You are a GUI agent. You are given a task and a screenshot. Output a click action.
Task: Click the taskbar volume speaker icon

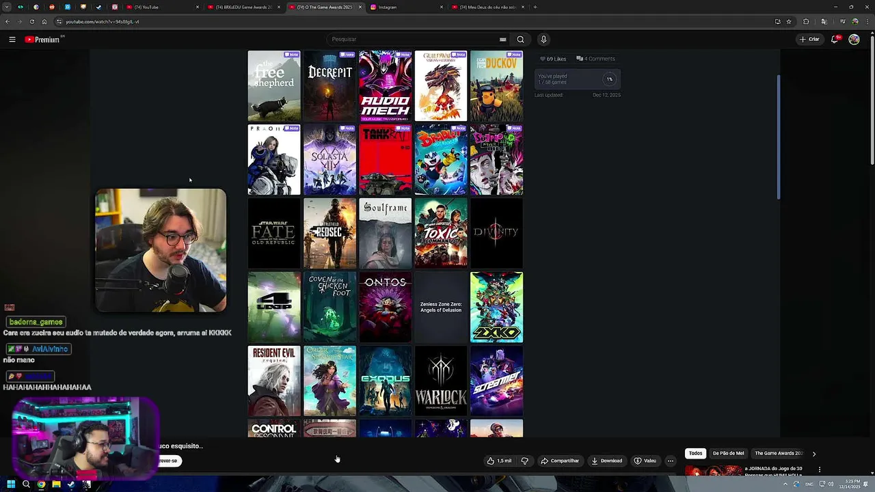[831, 484]
